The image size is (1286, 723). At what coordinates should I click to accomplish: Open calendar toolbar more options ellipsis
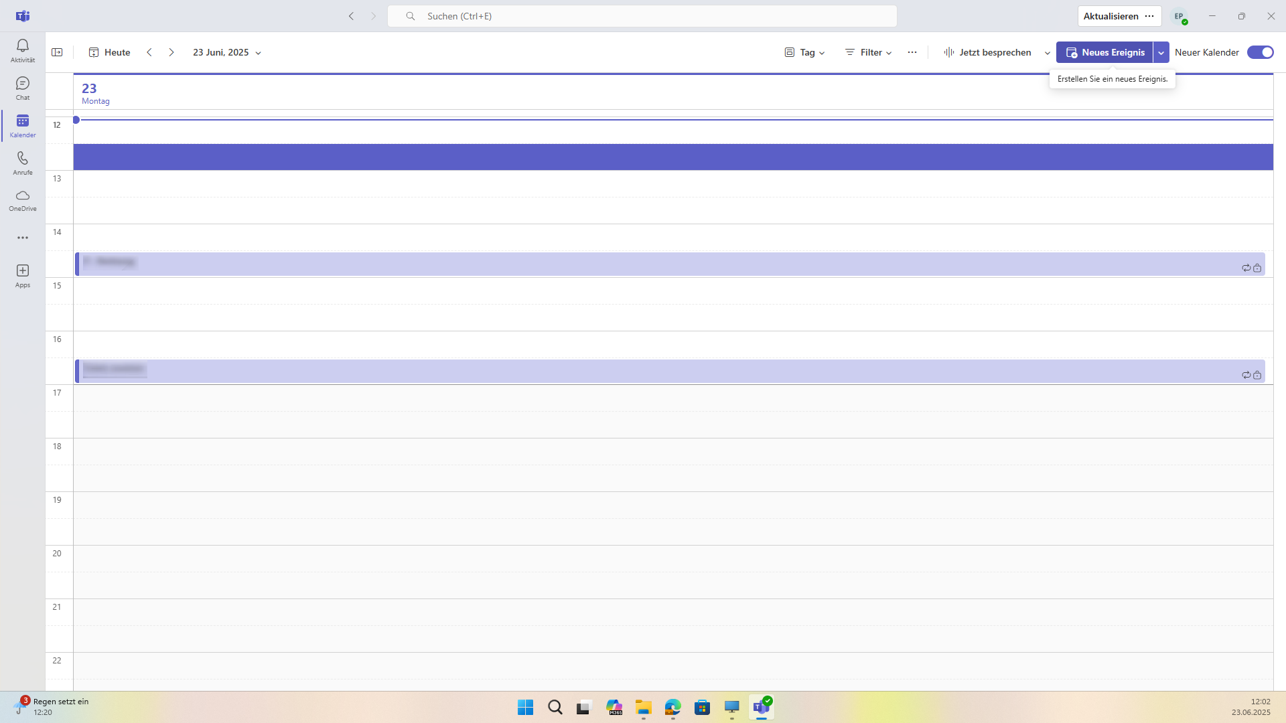912,52
